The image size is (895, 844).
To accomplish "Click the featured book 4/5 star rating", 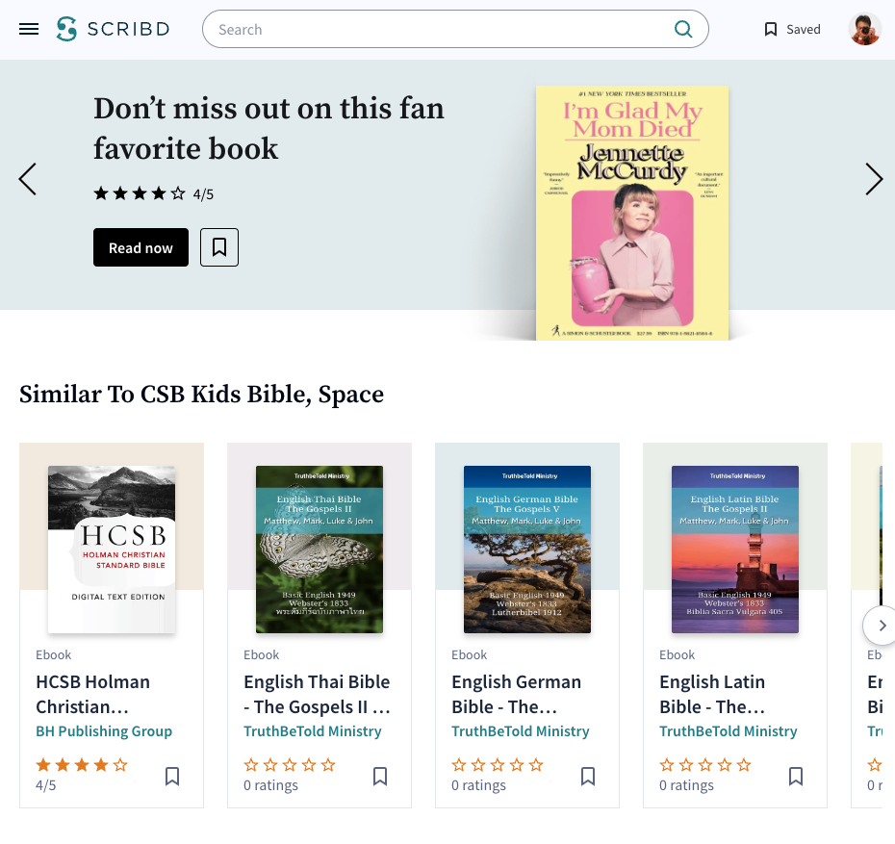I will [154, 194].
